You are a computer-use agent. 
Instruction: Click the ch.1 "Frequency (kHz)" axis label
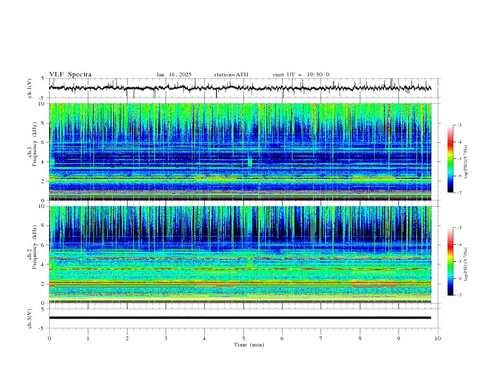click(x=35, y=144)
